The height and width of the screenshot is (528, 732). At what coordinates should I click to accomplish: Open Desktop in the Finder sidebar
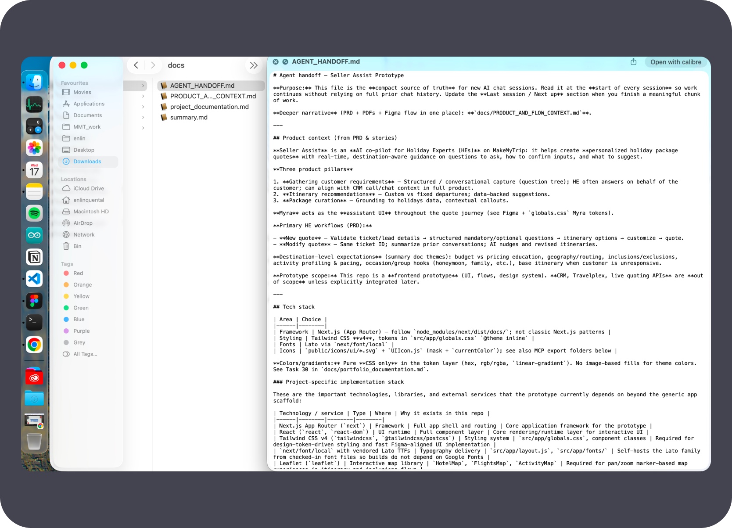[x=88, y=150]
